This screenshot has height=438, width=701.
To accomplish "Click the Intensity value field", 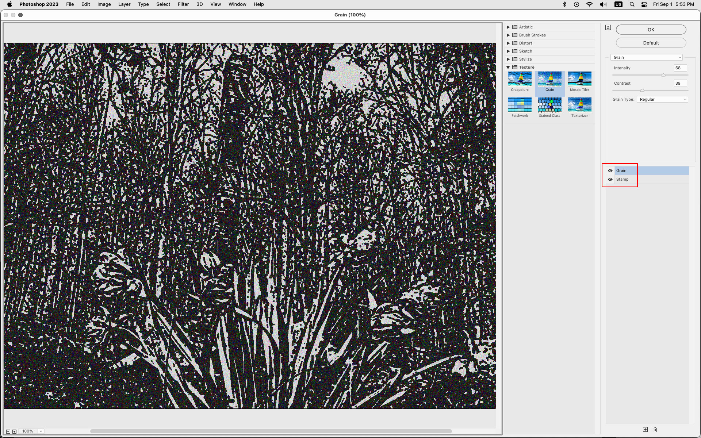I will [x=679, y=68].
